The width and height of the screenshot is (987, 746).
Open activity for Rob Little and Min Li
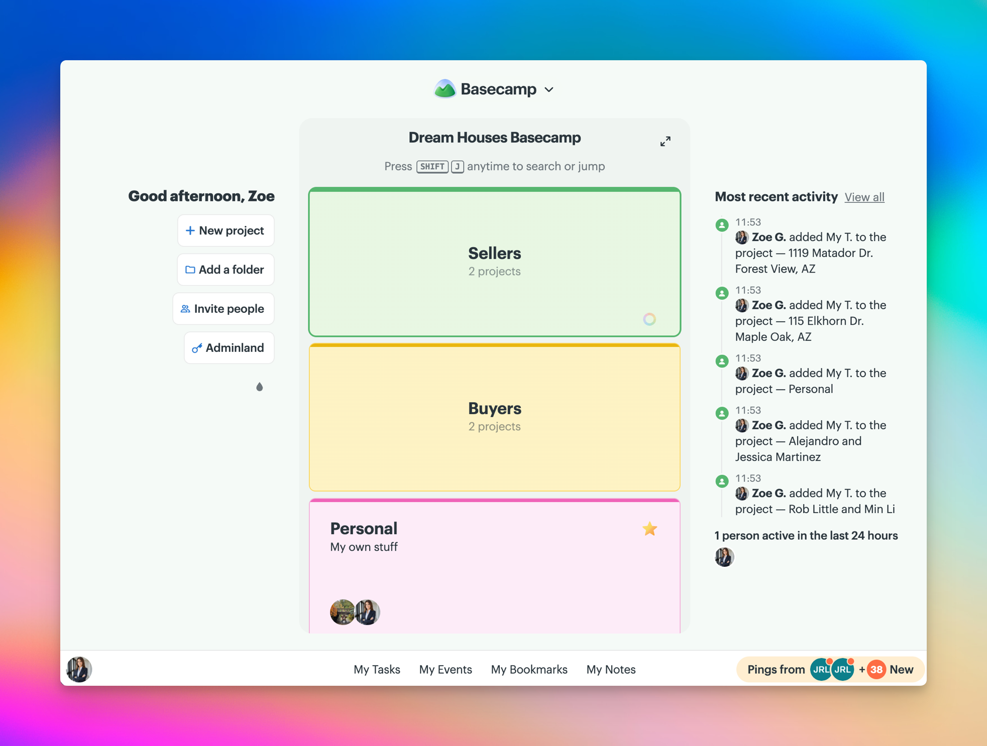[x=815, y=501]
